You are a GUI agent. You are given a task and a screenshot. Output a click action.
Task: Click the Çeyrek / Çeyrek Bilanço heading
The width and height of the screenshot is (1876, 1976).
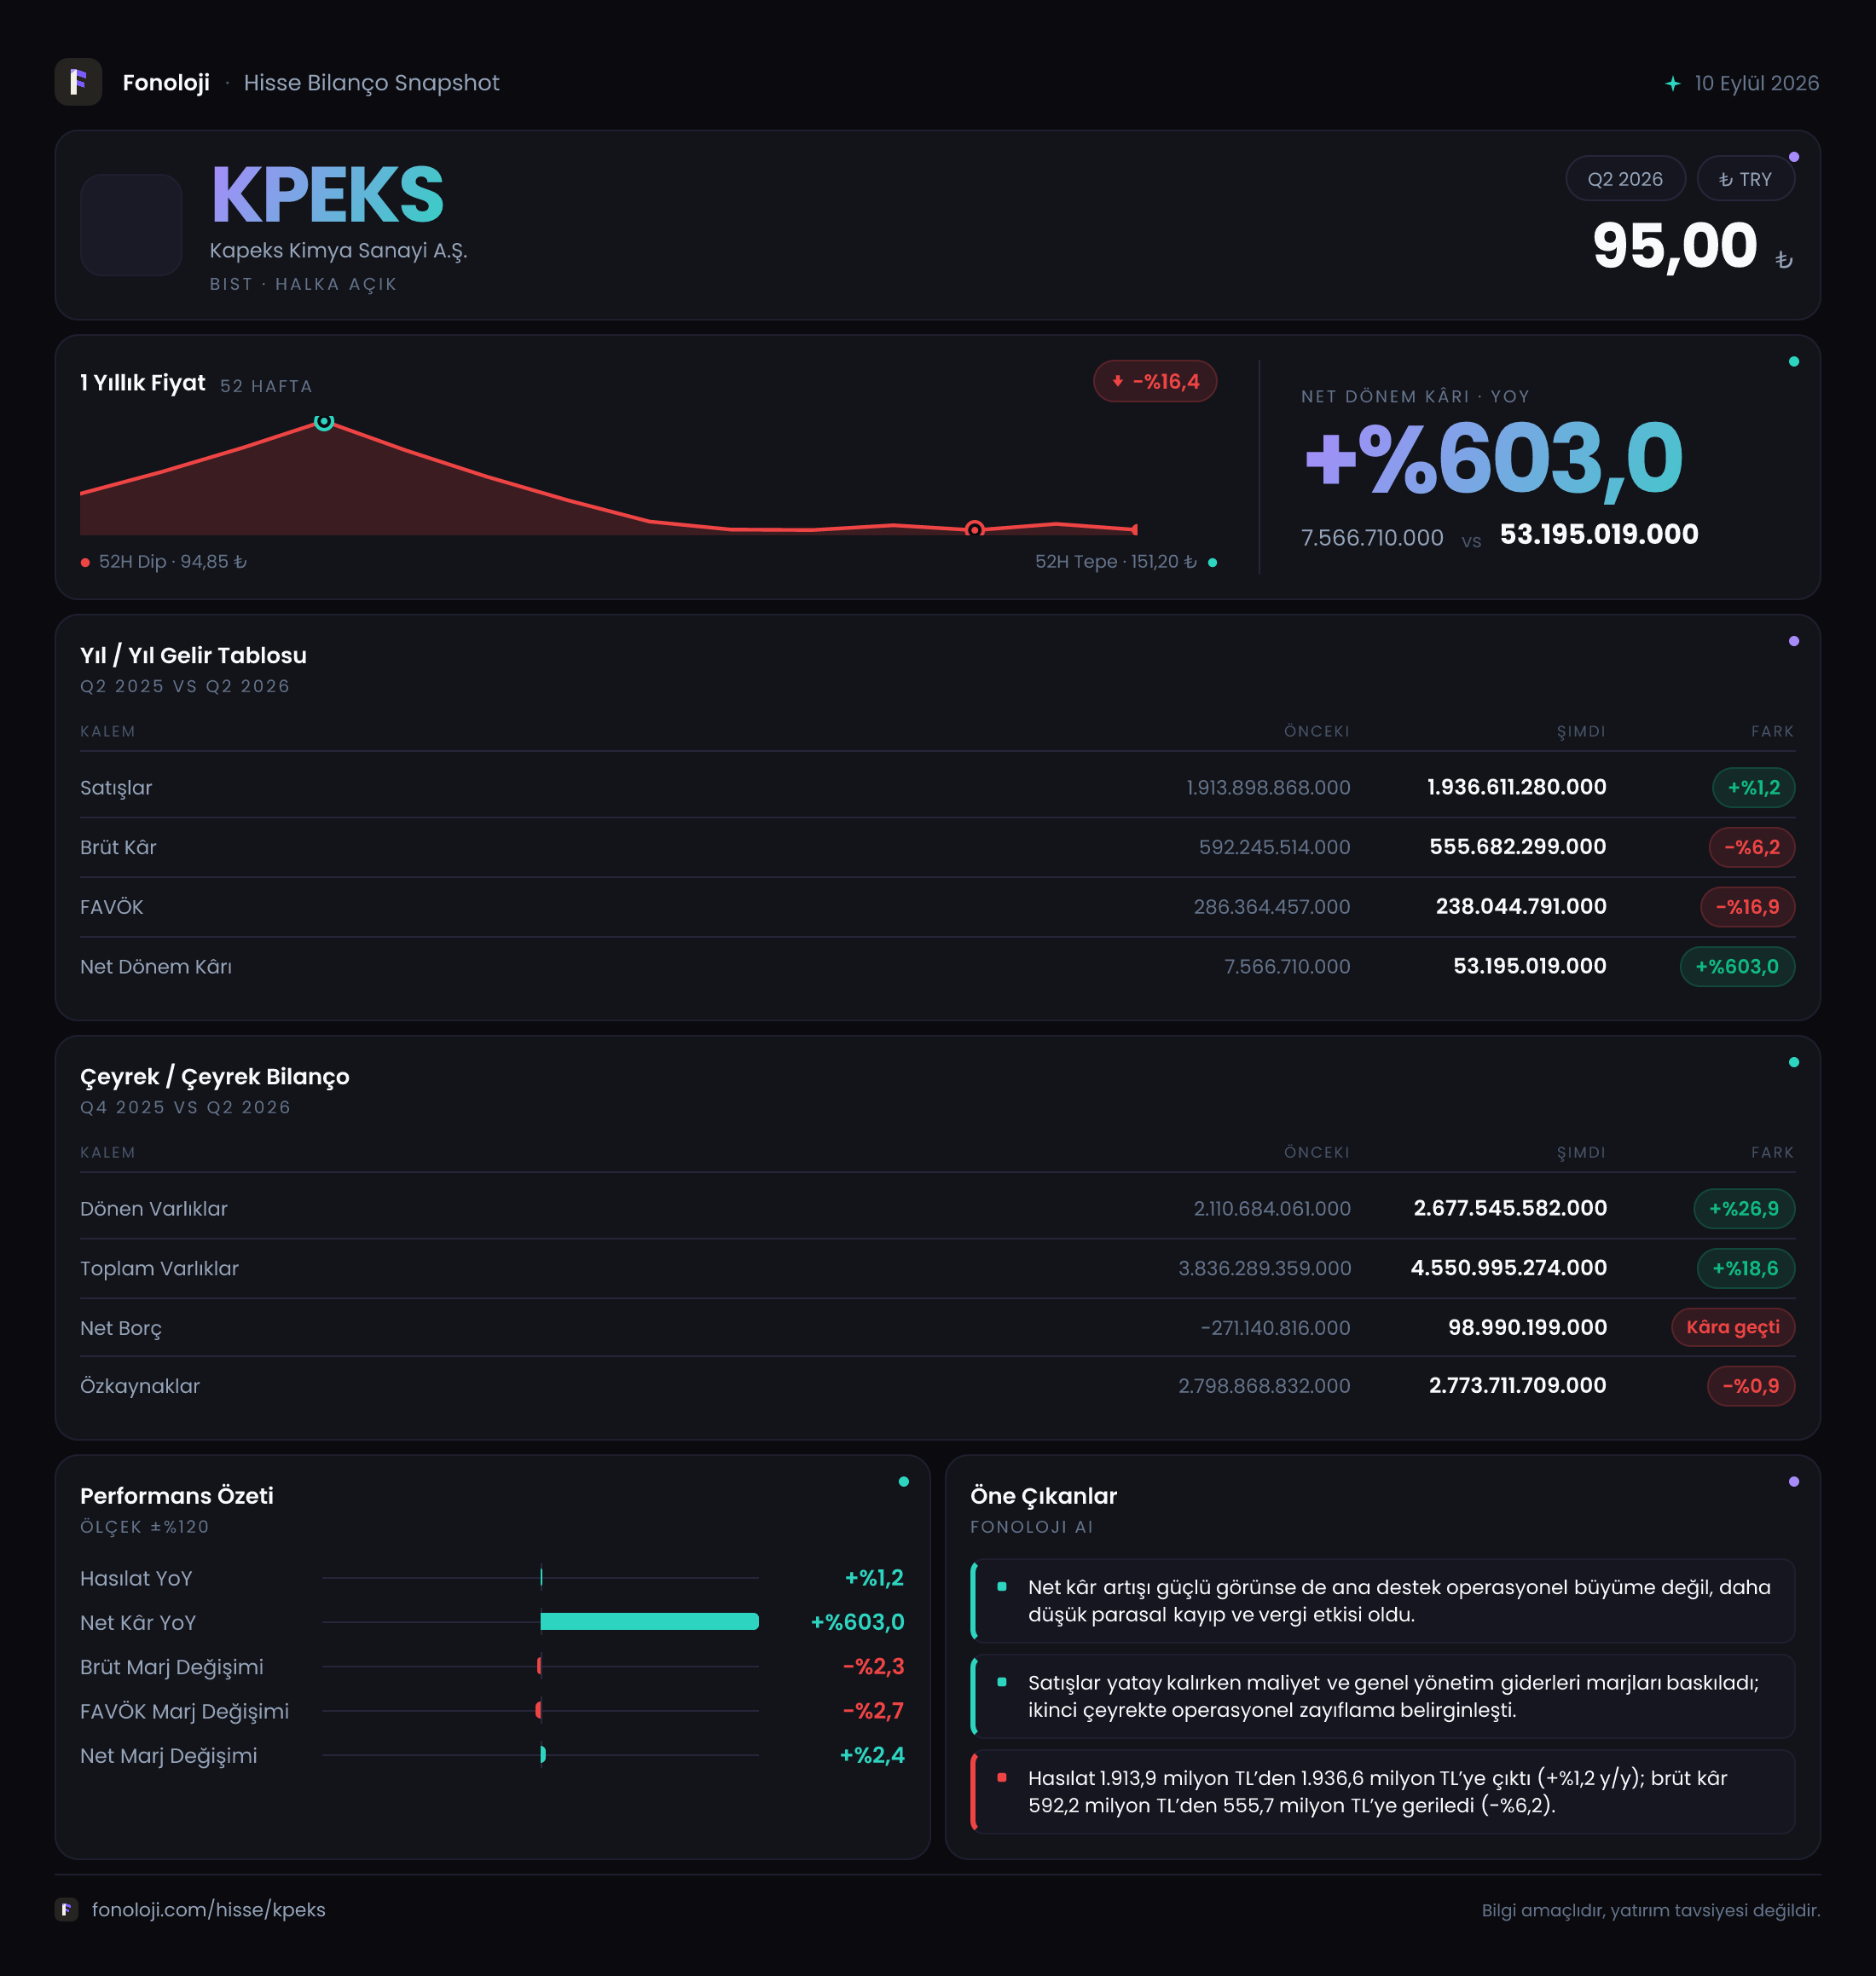click(x=215, y=1077)
